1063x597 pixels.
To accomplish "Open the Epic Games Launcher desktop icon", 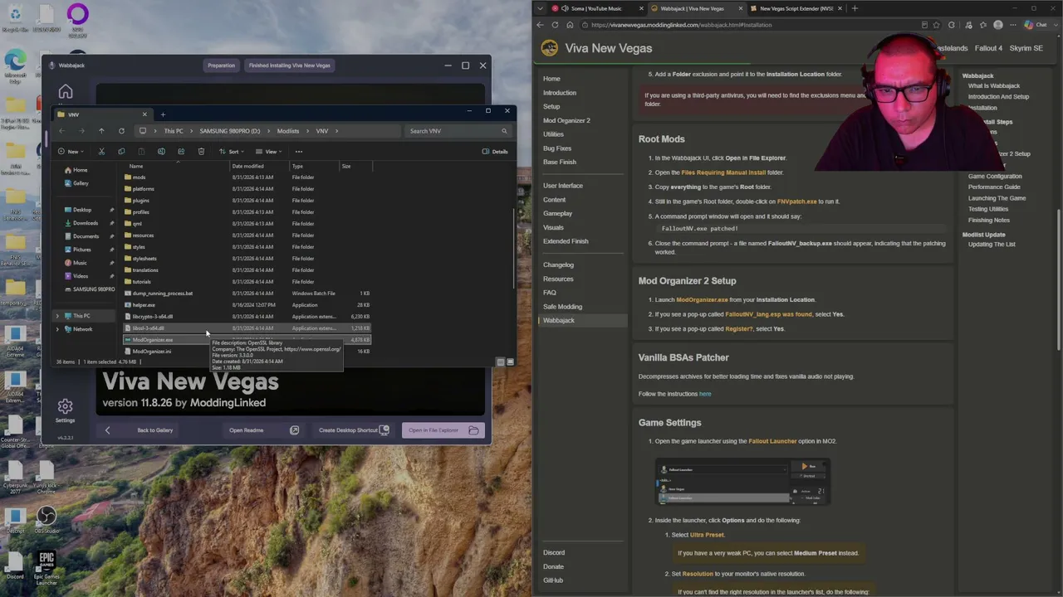I will [46, 567].
